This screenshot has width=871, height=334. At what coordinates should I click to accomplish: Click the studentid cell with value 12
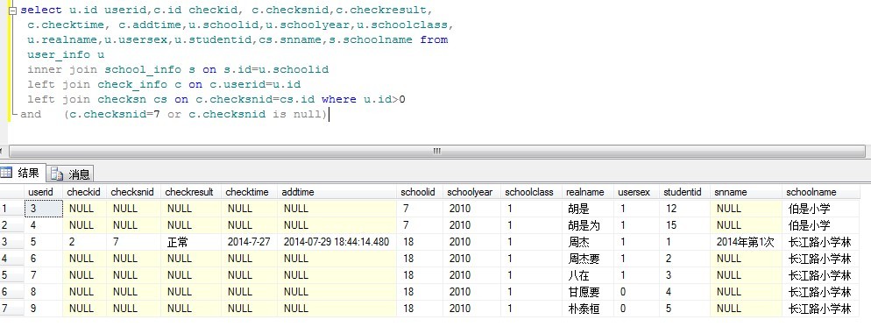pyautogui.click(x=684, y=209)
